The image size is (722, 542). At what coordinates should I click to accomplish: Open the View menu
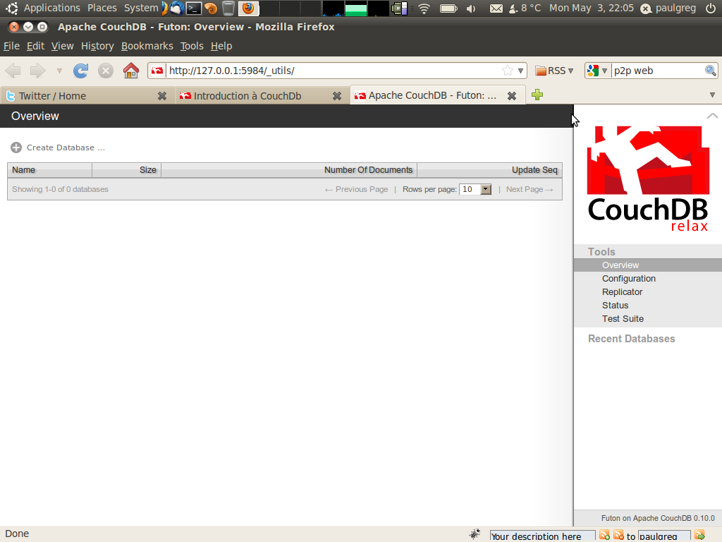[x=62, y=46]
